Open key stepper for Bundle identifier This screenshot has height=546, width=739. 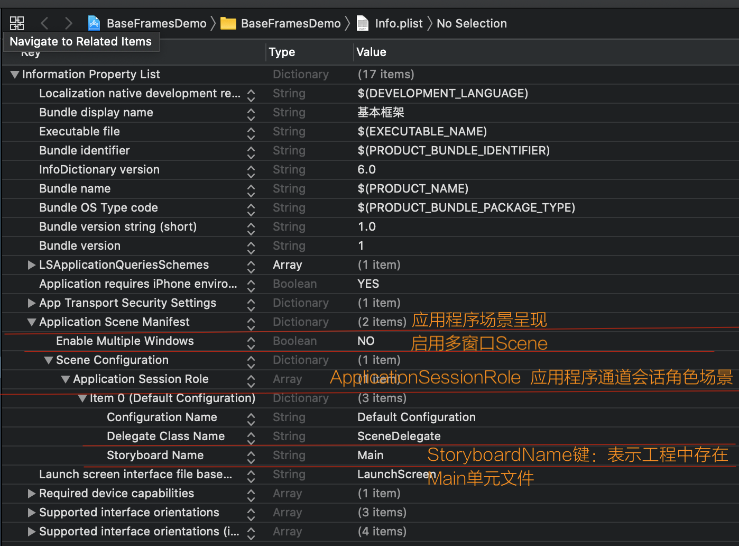[251, 152]
